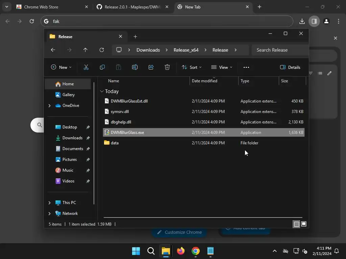Viewport: 346px width, 259px height.
Task: Click the Search Release input field
Action: pyautogui.click(x=280, y=50)
